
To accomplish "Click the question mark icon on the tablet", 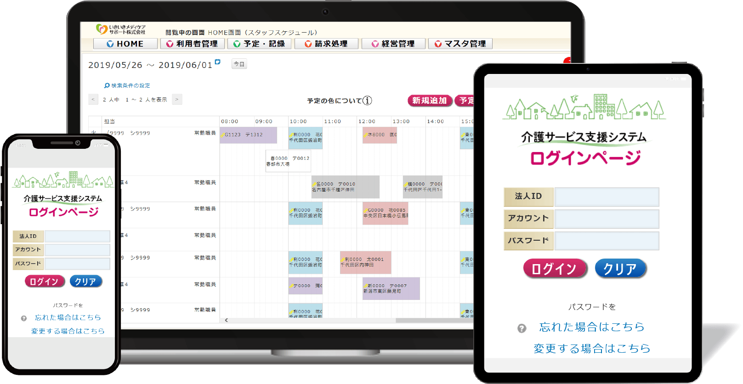I will 522,328.
